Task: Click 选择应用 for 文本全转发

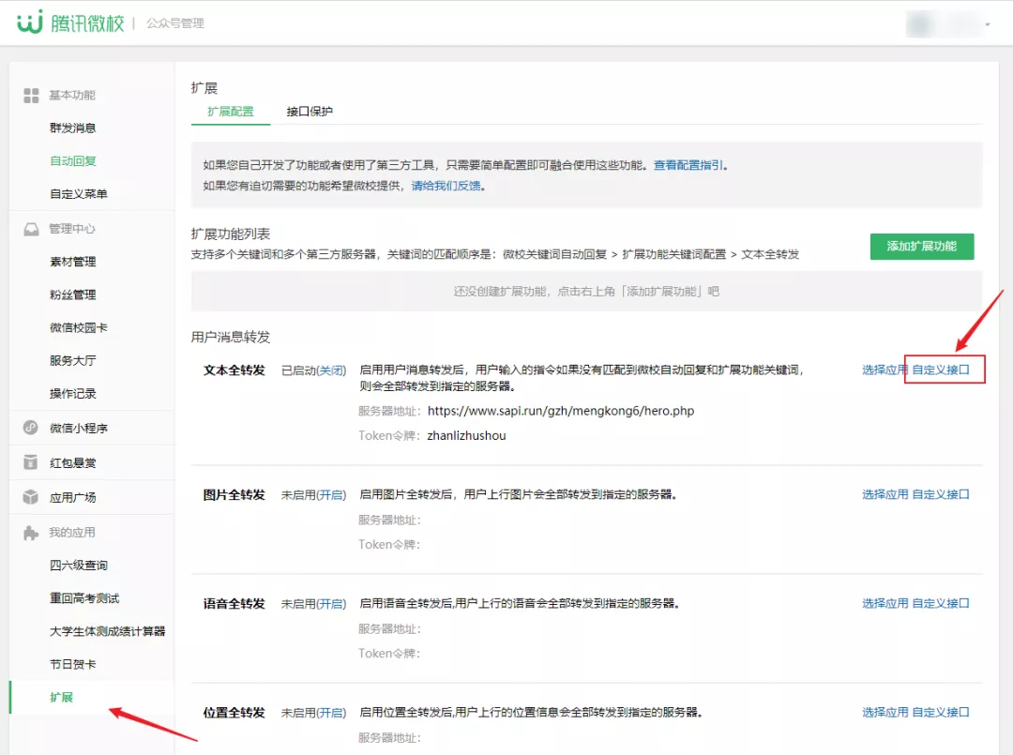Action: point(885,370)
